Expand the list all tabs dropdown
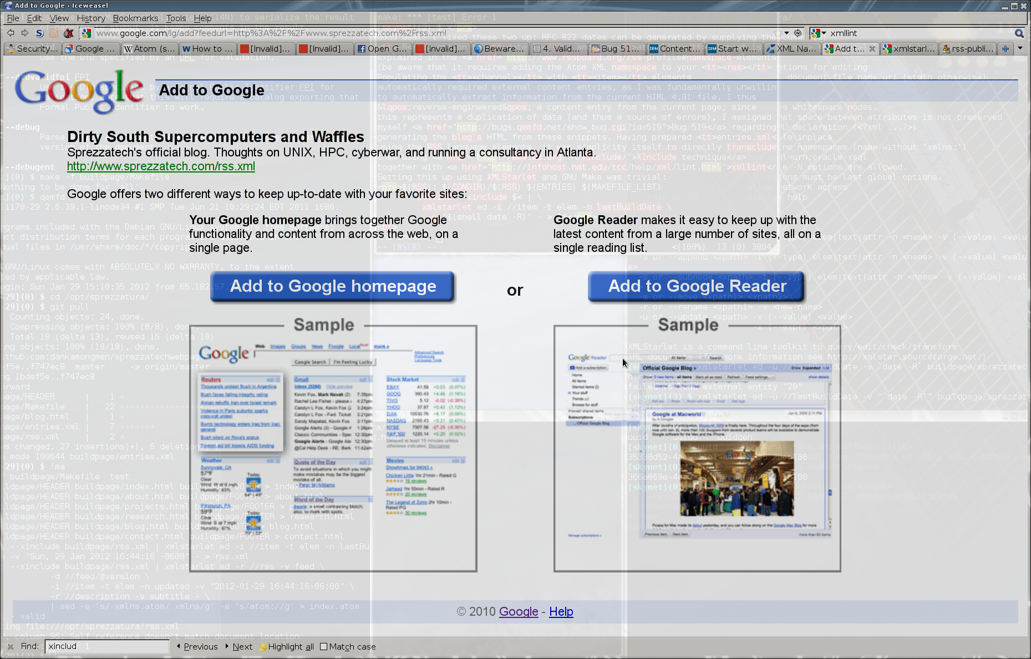The height and width of the screenshot is (659, 1031). coord(1020,49)
